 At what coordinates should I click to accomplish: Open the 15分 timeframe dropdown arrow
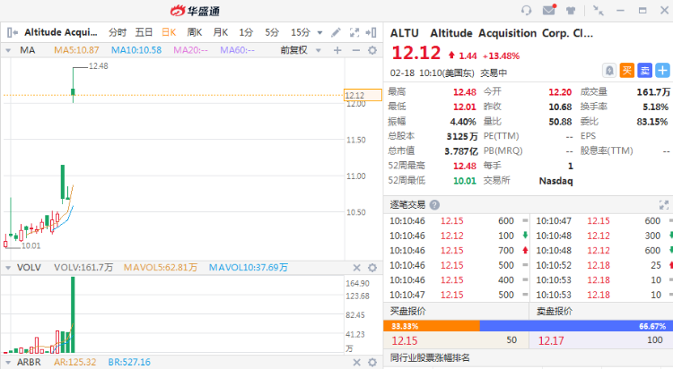(319, 32)
